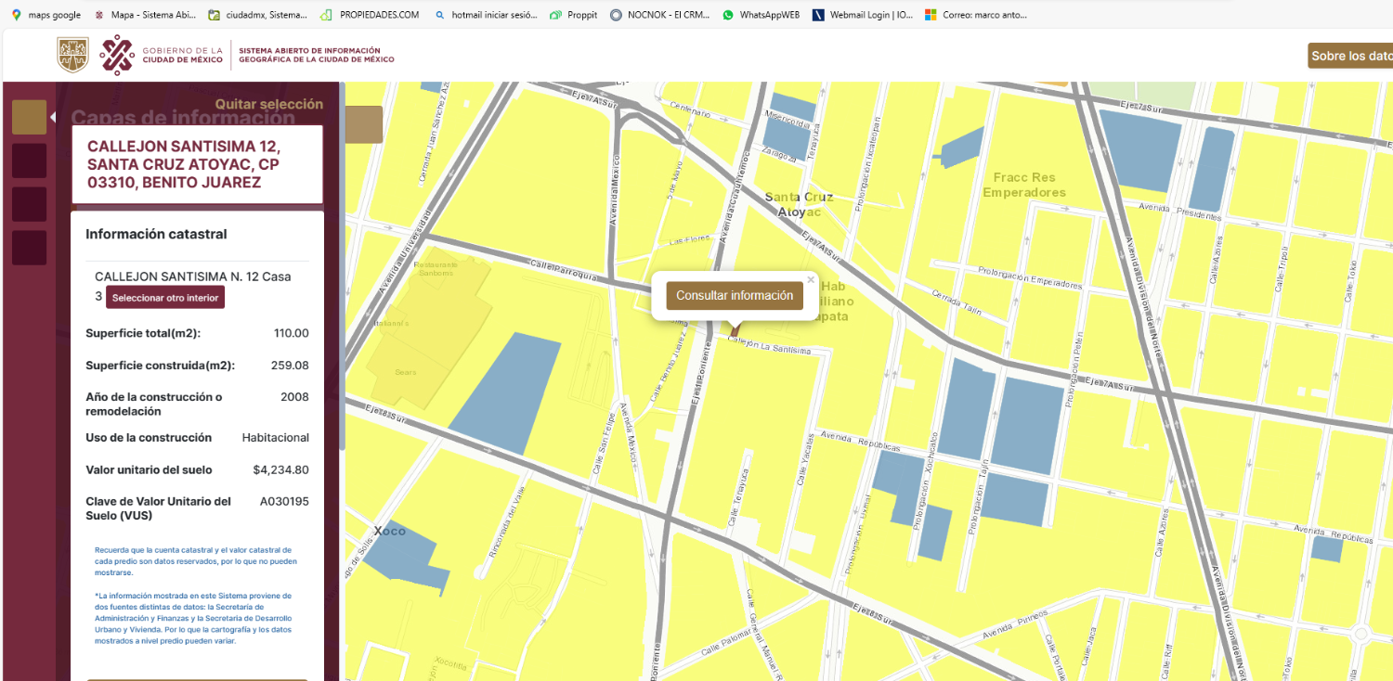This screenshot has width=1393, height=681.
Task: Open the maps google bookmark
Action: [46, 15]
